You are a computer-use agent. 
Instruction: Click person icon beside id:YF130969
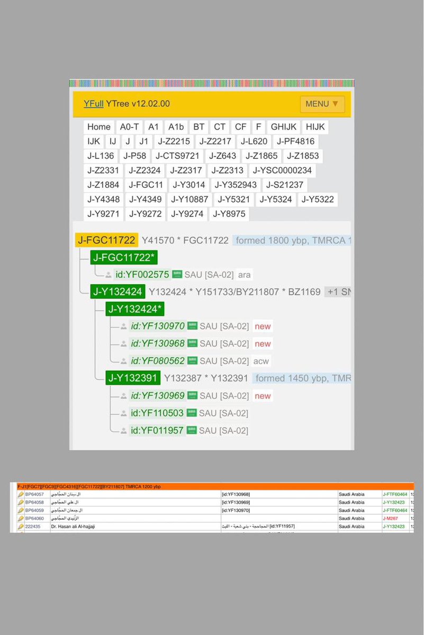pyautogui.click(x=124, y=396)
